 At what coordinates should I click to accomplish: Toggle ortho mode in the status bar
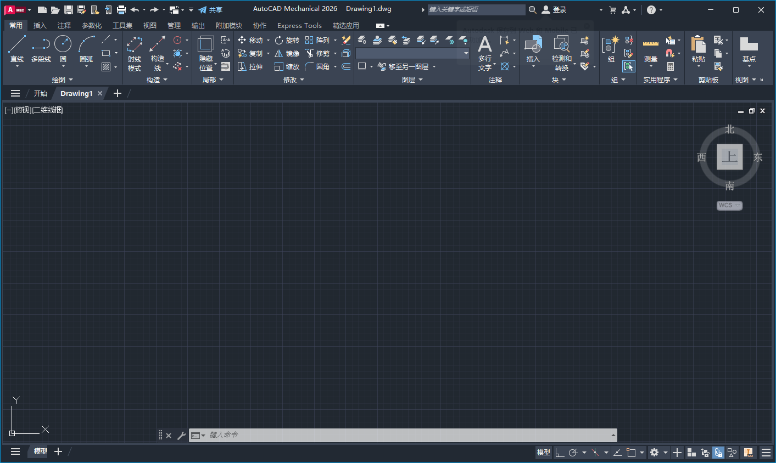[560, 453]
